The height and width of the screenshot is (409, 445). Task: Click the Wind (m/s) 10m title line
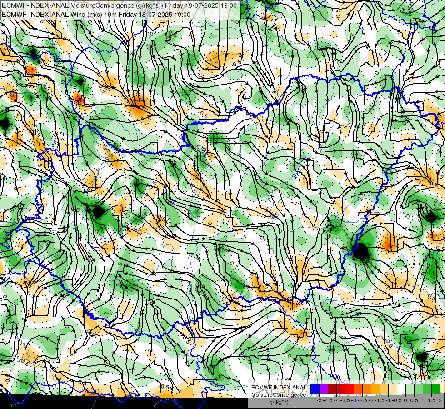pyautogui.click(x=96, y=15)
